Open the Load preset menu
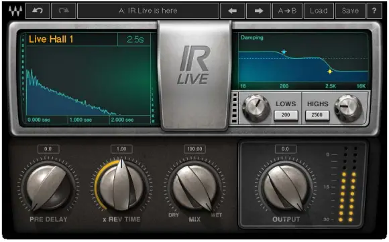This screenshot has width=389, height=242. pyautogui.click(x=319, y=11)
